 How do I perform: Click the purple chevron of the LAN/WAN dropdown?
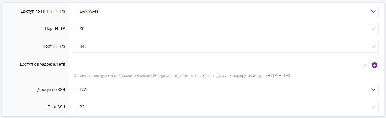click(x=373, y=11)
